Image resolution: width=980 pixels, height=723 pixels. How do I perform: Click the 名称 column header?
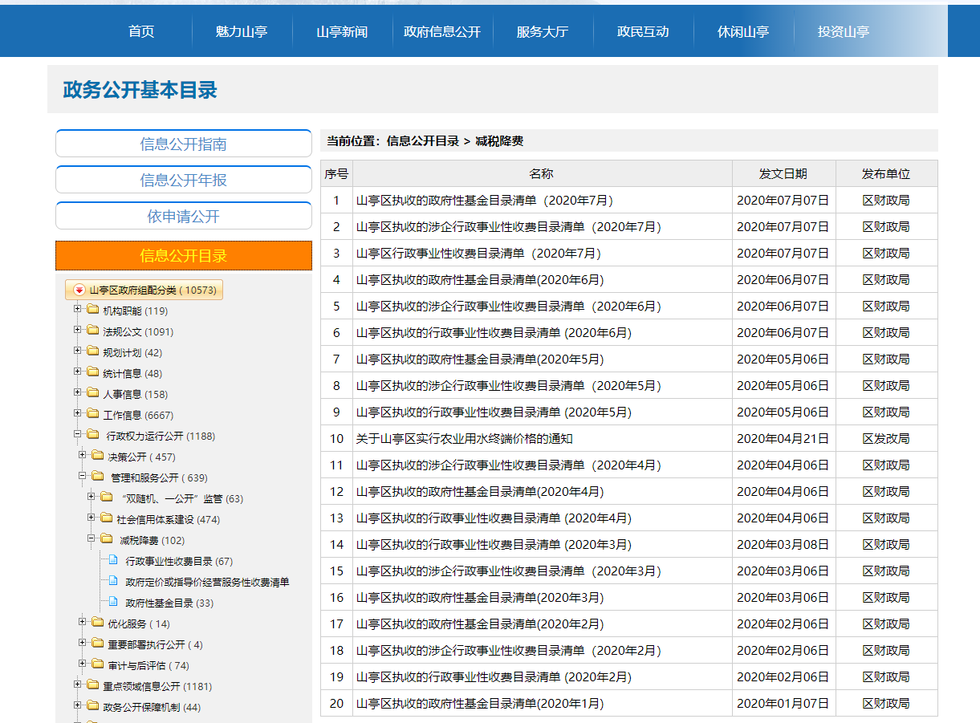pos(542,174)
